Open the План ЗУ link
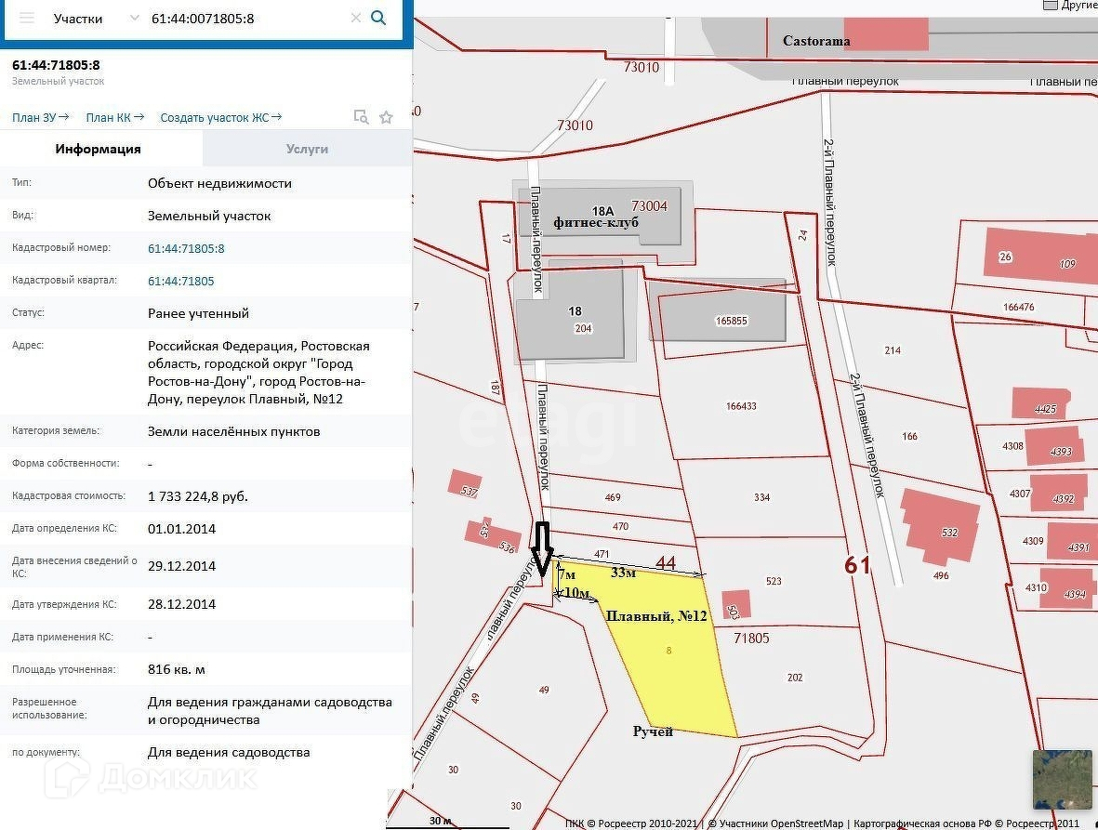The width and height of the screenshot is (1098, 830). pos(40,117)
